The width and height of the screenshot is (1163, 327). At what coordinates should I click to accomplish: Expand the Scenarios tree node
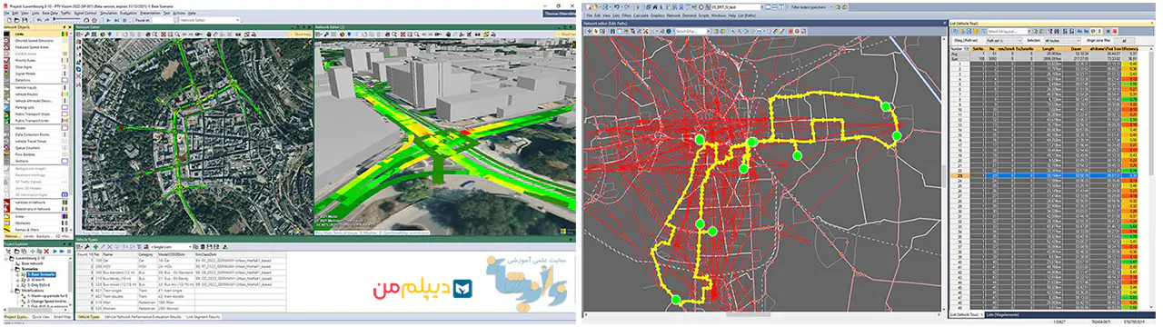(12, 269)
